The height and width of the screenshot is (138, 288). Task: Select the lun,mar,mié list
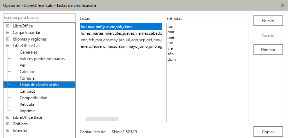coord(121,27)
